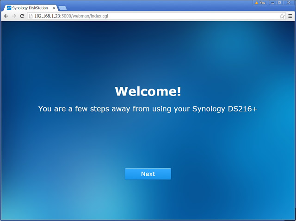
Task: Close the Synology DiskStation tab
Action: coord(54,8)
